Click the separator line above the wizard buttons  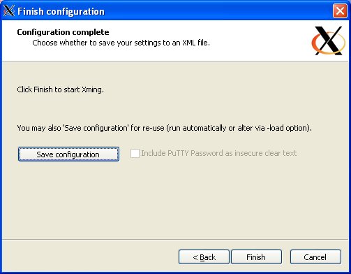point(175,239)
